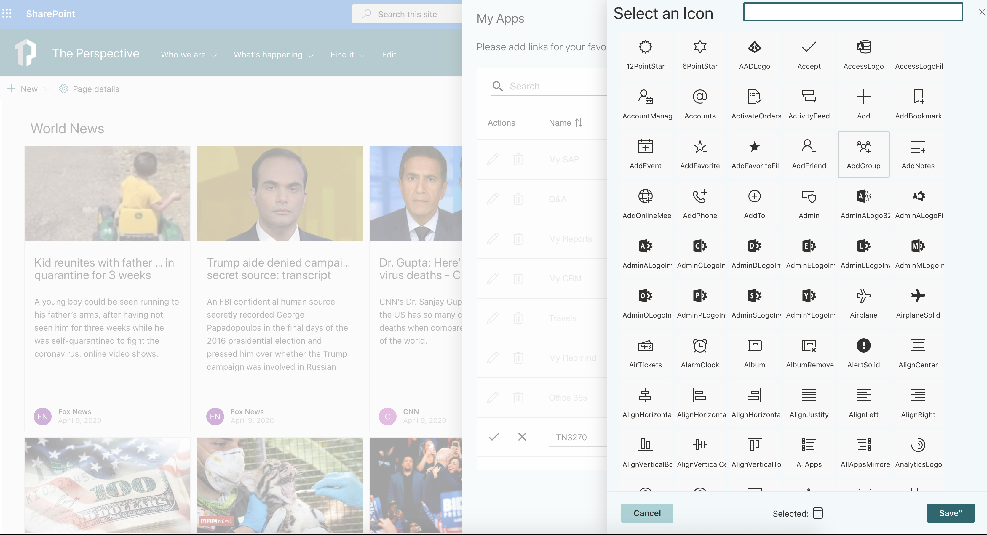Viewport: 987px width, 535px height.
Task: Delete the My Redmind app entry
Action: tap(518, 358)
